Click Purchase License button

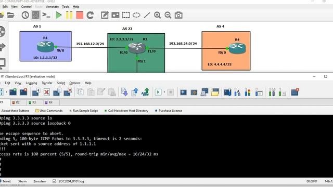(x=169, y=111)
